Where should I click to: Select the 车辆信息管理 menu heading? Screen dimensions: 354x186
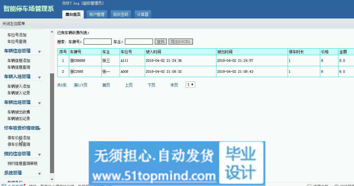pos(17,51)
